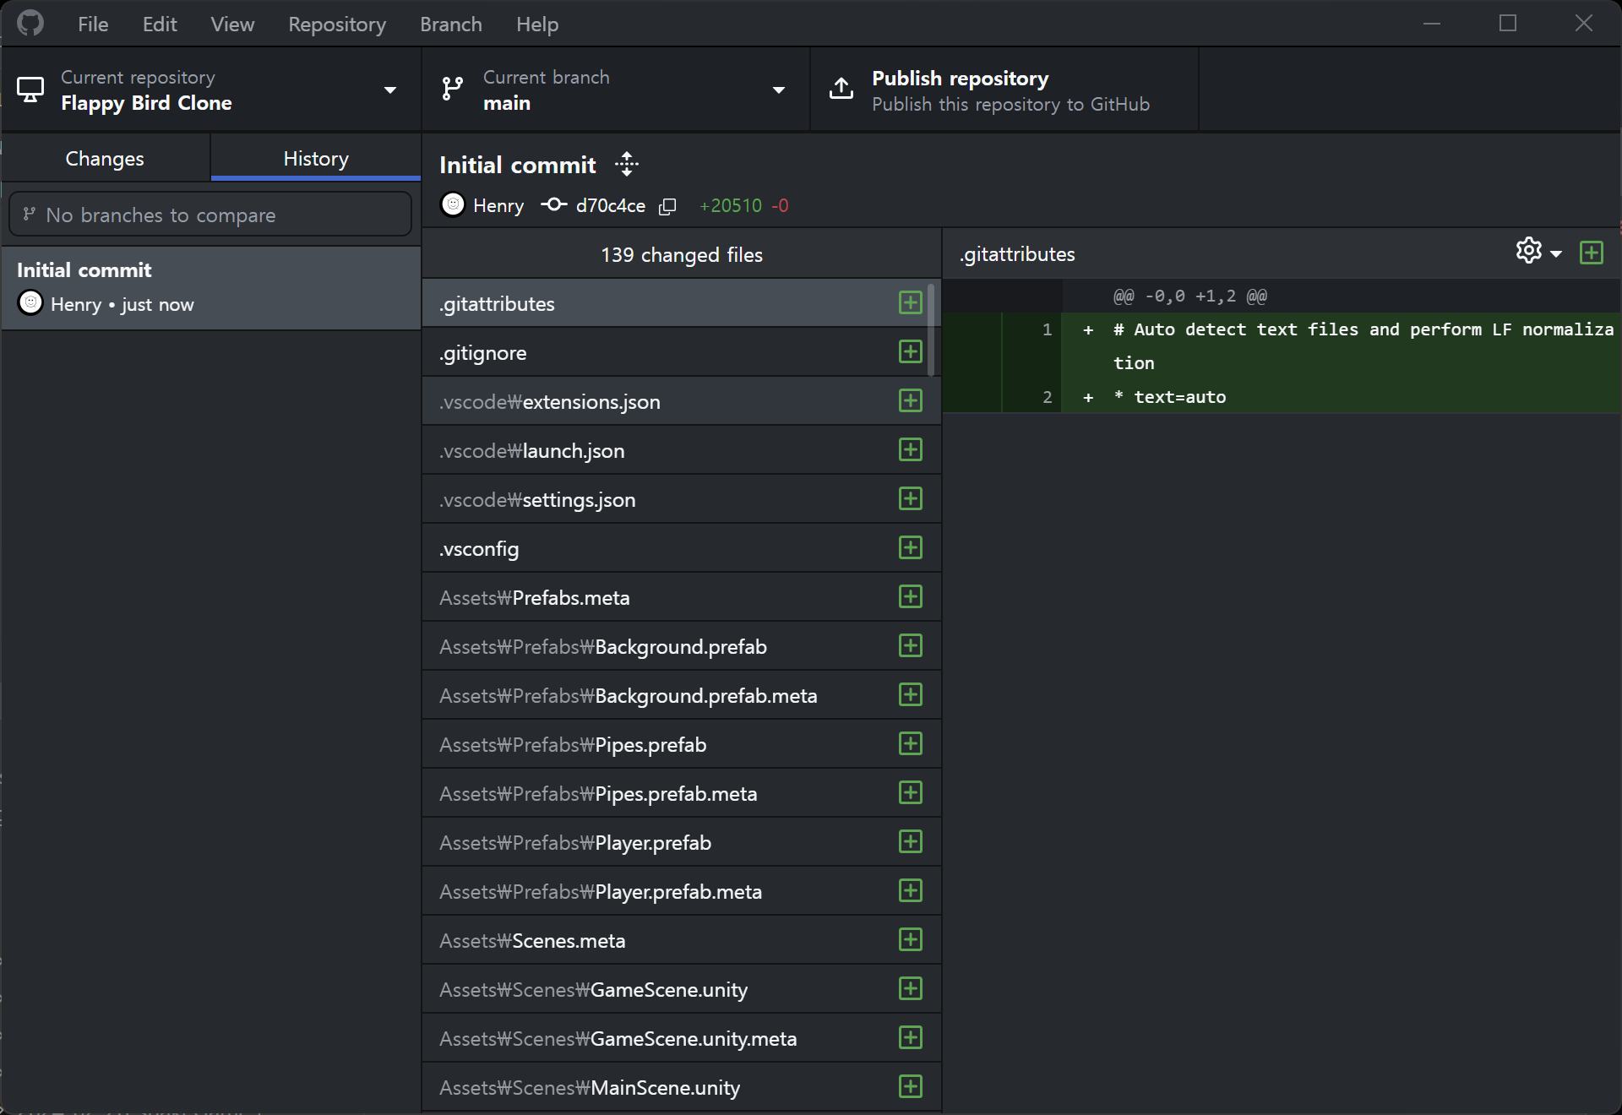
Task: Click the added status icon for .gitignore
Action: coord(911,352)
